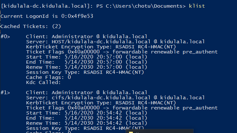The width and height of the screenshot is (237, 133).
Task: Click the yellow icon in the bottom popup
Action: (x=131, y=132)
